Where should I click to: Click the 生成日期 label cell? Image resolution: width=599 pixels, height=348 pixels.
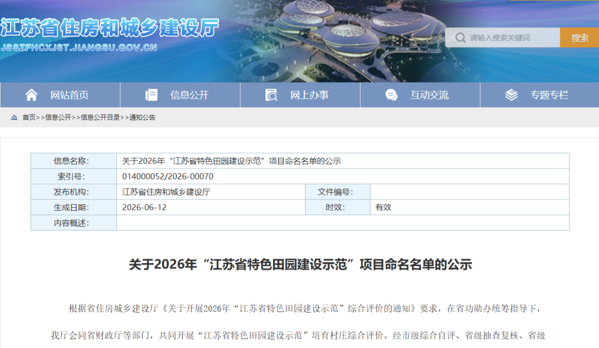[x=74, y=207]
